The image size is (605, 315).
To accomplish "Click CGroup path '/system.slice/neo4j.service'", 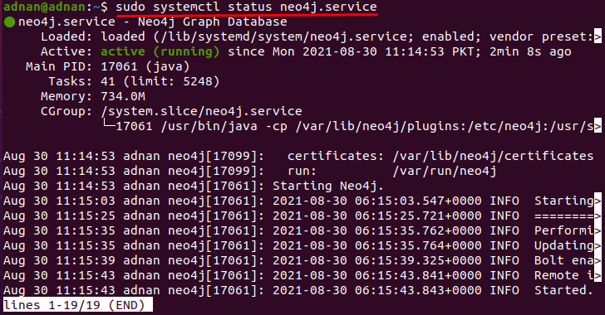I will [201, 112].
